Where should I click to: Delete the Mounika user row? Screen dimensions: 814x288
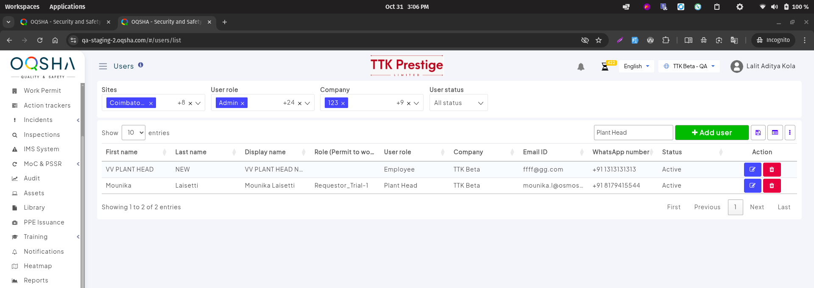772,186
